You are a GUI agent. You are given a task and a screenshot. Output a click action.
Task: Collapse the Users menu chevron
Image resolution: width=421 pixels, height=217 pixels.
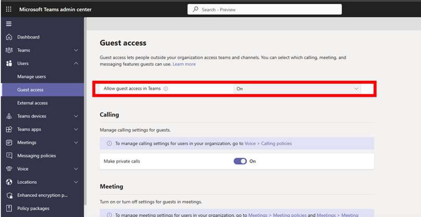click(x=76, y=63)
